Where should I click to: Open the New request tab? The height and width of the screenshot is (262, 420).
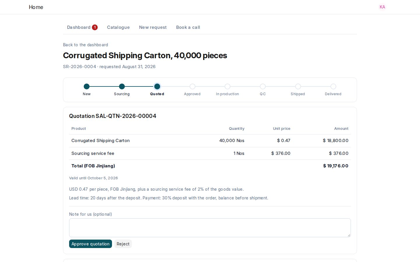153,27
